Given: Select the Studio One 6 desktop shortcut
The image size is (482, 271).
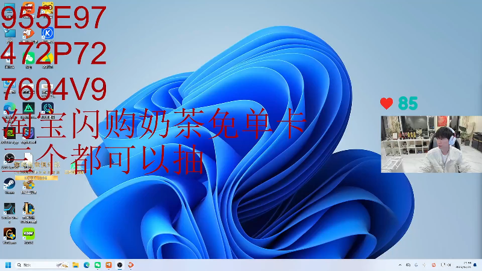Looking at the screenshot, I should point(10,208).
